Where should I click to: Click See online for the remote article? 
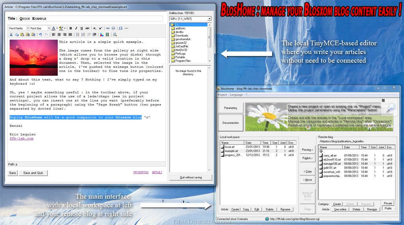(340, 209)
